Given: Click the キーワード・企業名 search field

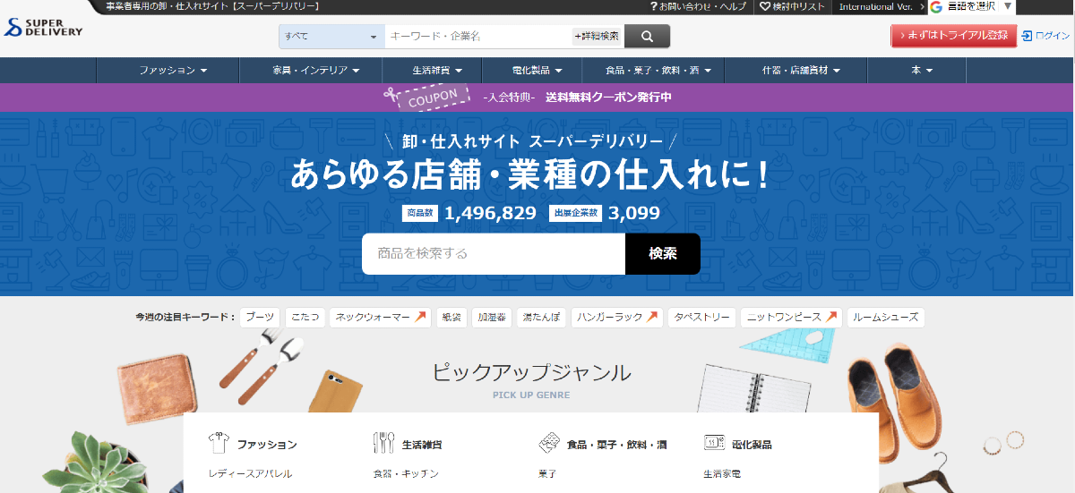Looking at the screenshot, I should [478, 37].
